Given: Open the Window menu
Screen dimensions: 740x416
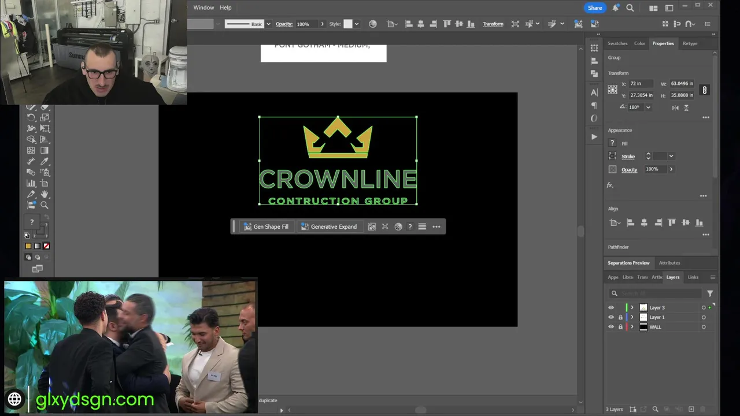Looking at the screenshot, I should (203, 8).
